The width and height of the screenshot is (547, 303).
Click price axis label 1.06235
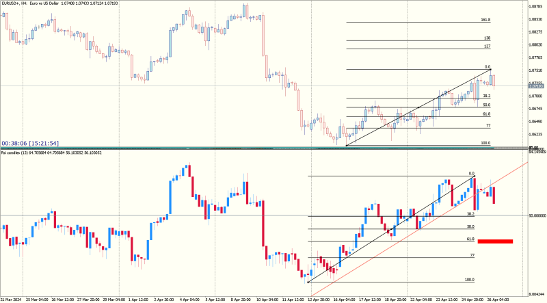(x=535, y=134)
